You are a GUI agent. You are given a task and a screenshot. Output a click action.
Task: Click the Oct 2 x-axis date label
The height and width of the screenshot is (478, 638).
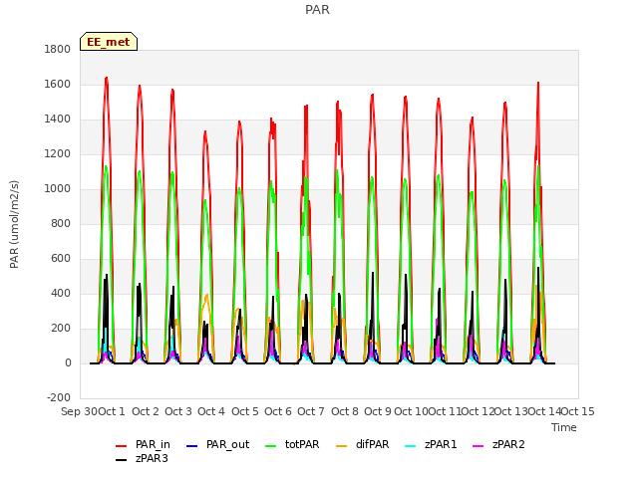(x=146, y=411)
